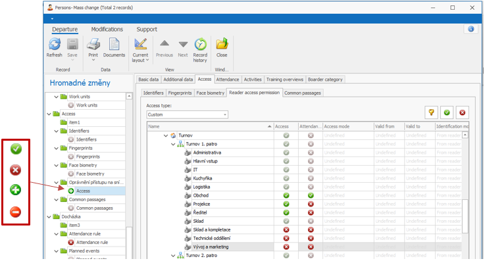Open the Support ribbon tab

(x=147, y=30)
